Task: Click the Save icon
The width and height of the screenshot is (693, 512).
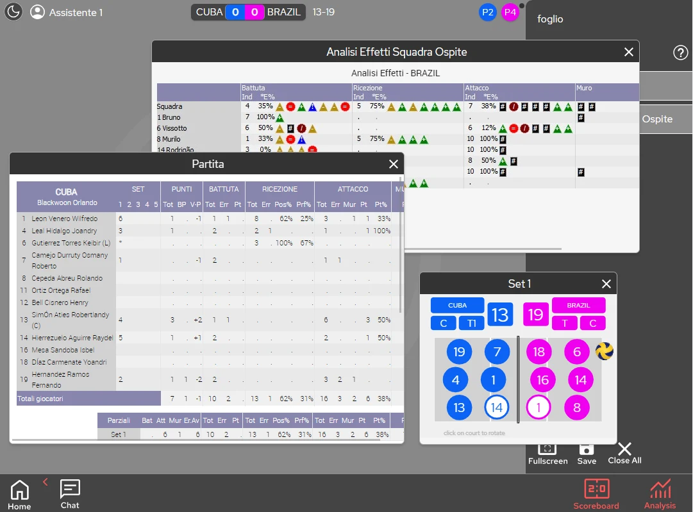Action: point(587,454)
